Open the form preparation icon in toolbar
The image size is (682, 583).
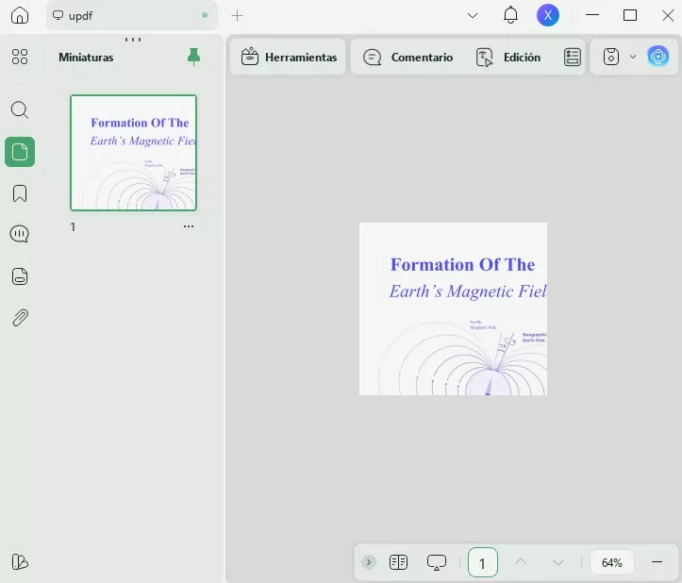(573, 57)
